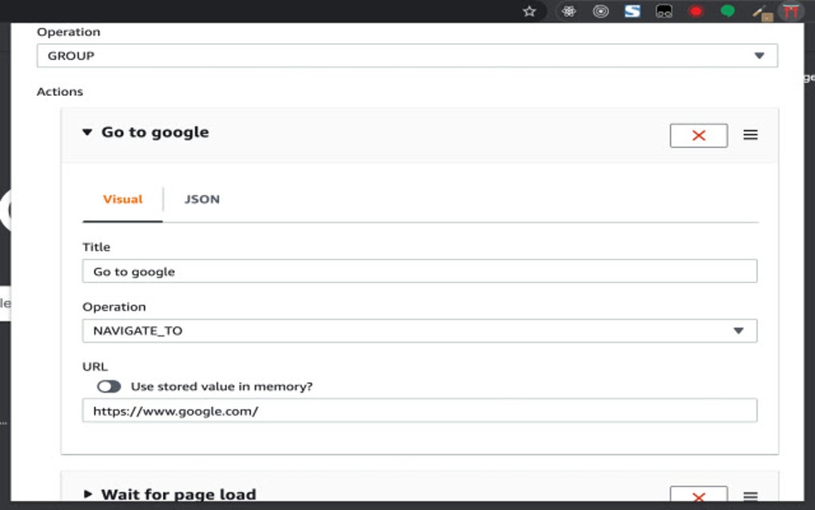Click the pencil edit extension icon
Screen dimensions: 815x510
coord(759,11)
